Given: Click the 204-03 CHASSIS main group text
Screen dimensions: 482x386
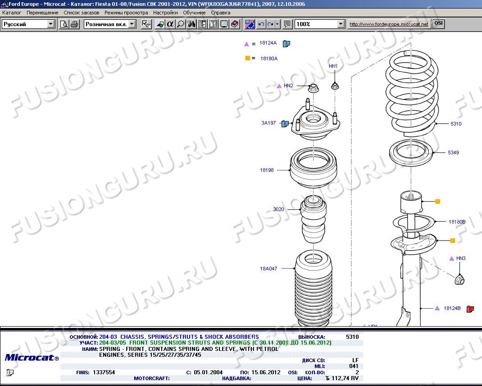Looking at the screenshot, I should point(179,337).
